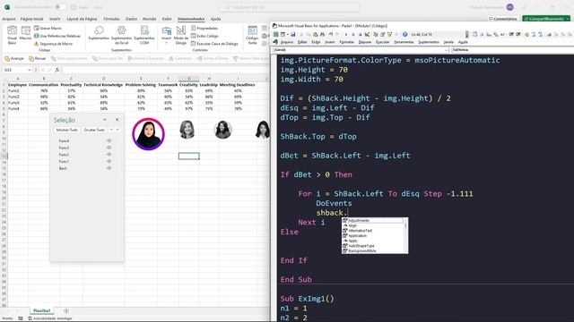This screenshot has width=574, height=322.
Task: Run macro with the play icon in VBA
Action: pos(346,34)
